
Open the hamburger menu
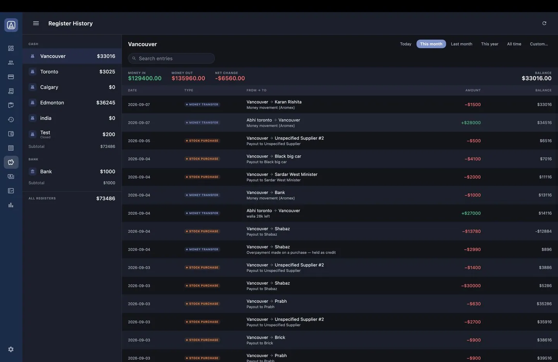[x=36, y=23]
